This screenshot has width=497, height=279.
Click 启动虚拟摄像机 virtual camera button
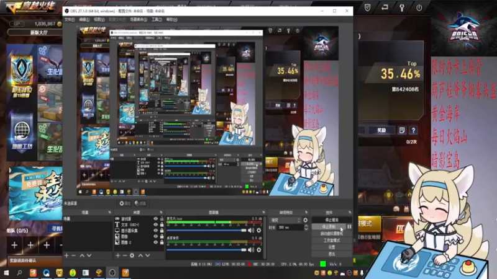click(332, 234)
